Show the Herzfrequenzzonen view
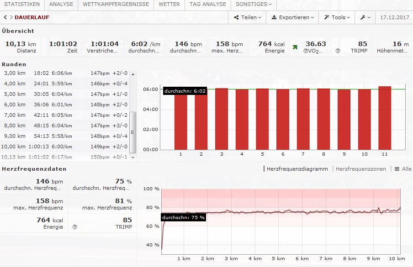The image size is (413, 267). coord(360,169)
